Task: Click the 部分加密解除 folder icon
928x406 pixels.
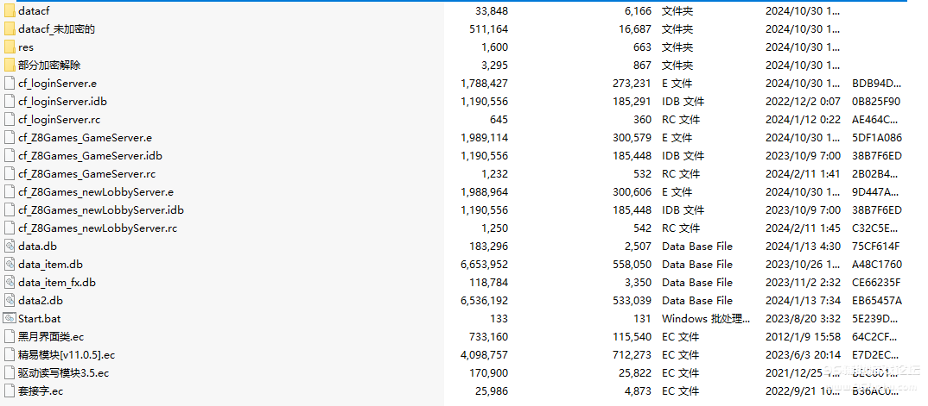Action: [10, 66]
